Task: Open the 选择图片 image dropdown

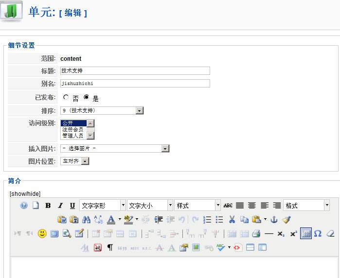Action: (x=115, y=148)
